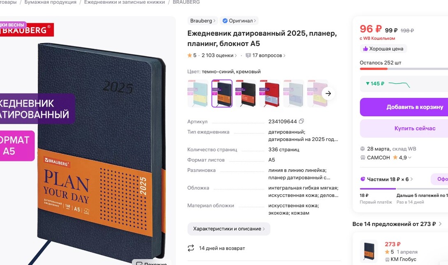Expand Все 14 предложений list
The width and height of the screenshot is (448, 265).
tap(397, 224)
